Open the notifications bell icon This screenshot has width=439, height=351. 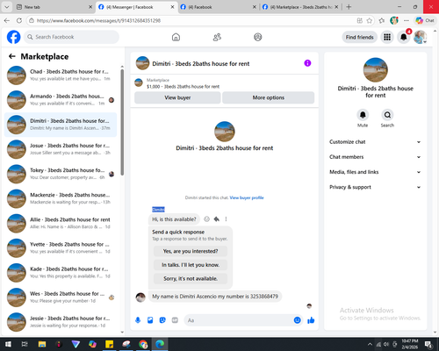(404, 37)
